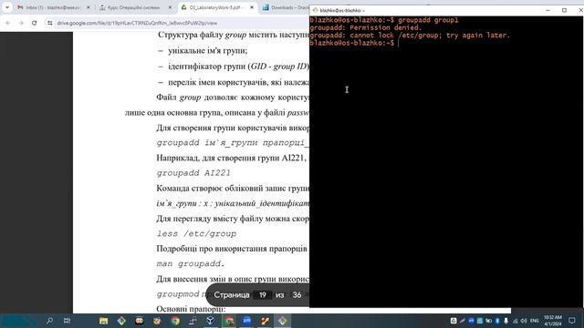Minimize the terminal window
Screen dimensions: 584x328
pyautogui.click(x=547, y=10)
